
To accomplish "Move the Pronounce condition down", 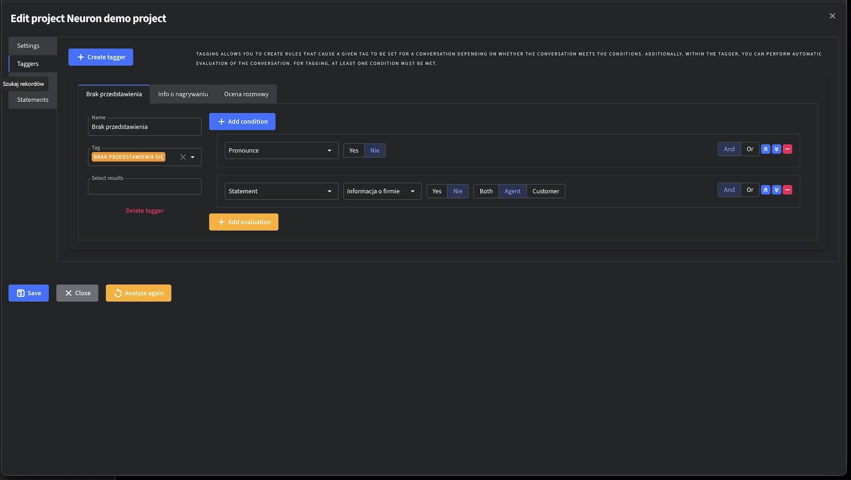I will [x=776, y=149].
